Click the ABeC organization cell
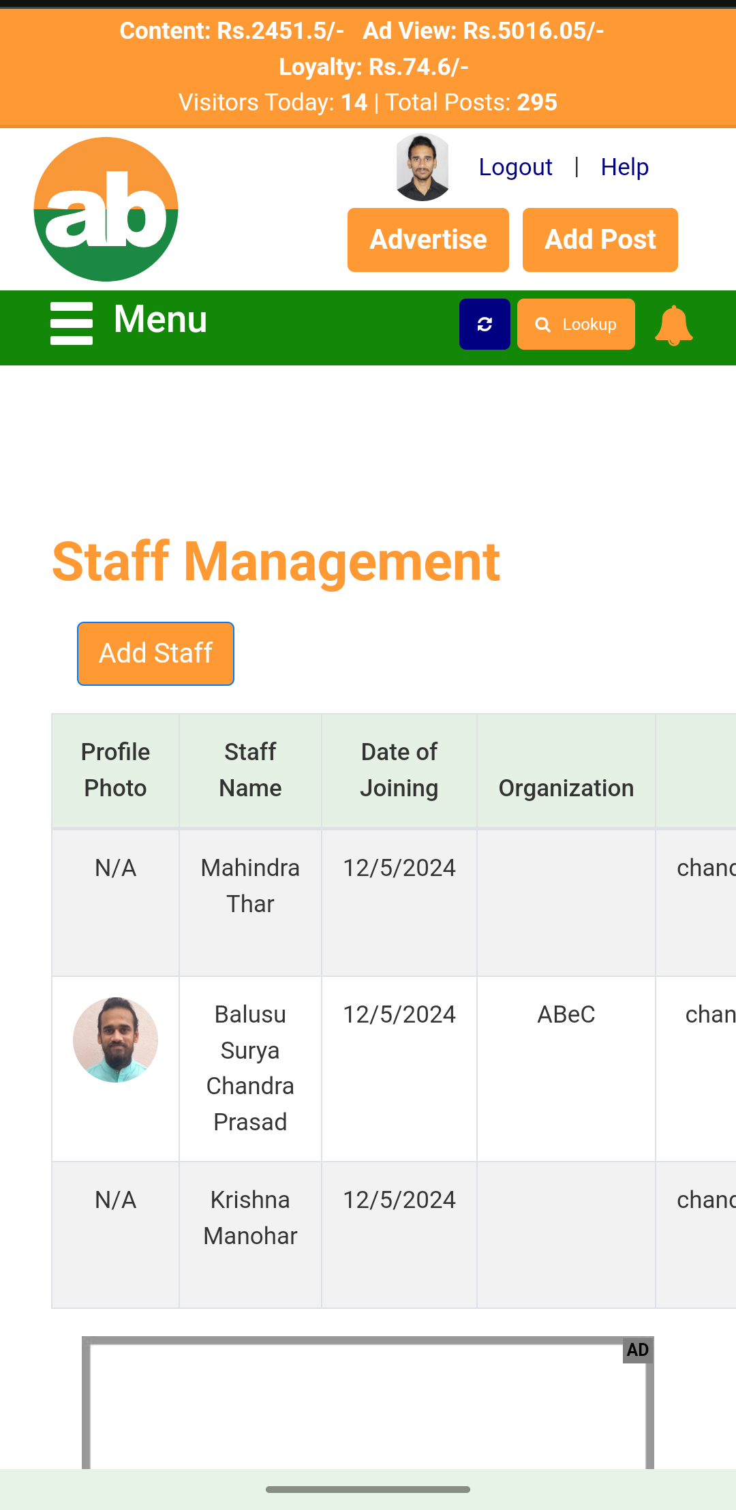Viewport: 736px width, 1510px height. 566,1014
